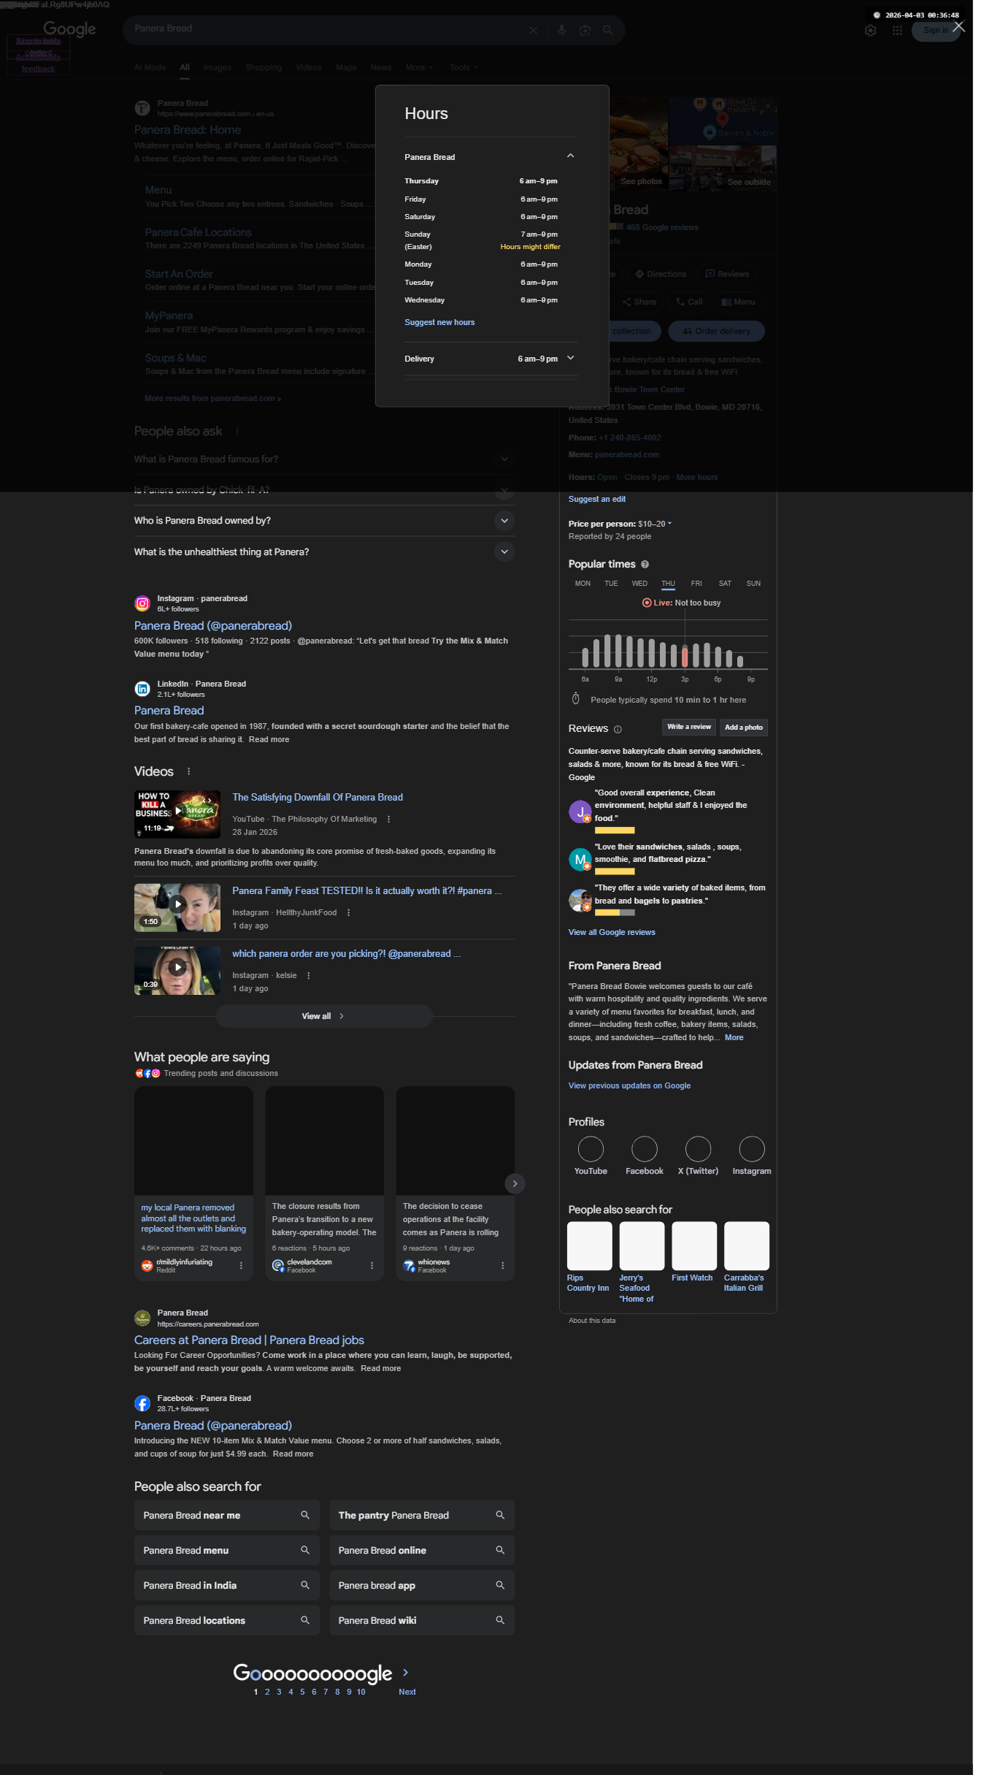Click the Instagram logo beside panerabread result
Image resolution: width=984 pixels, height=1775 pixels.
(x=142, y=603)
